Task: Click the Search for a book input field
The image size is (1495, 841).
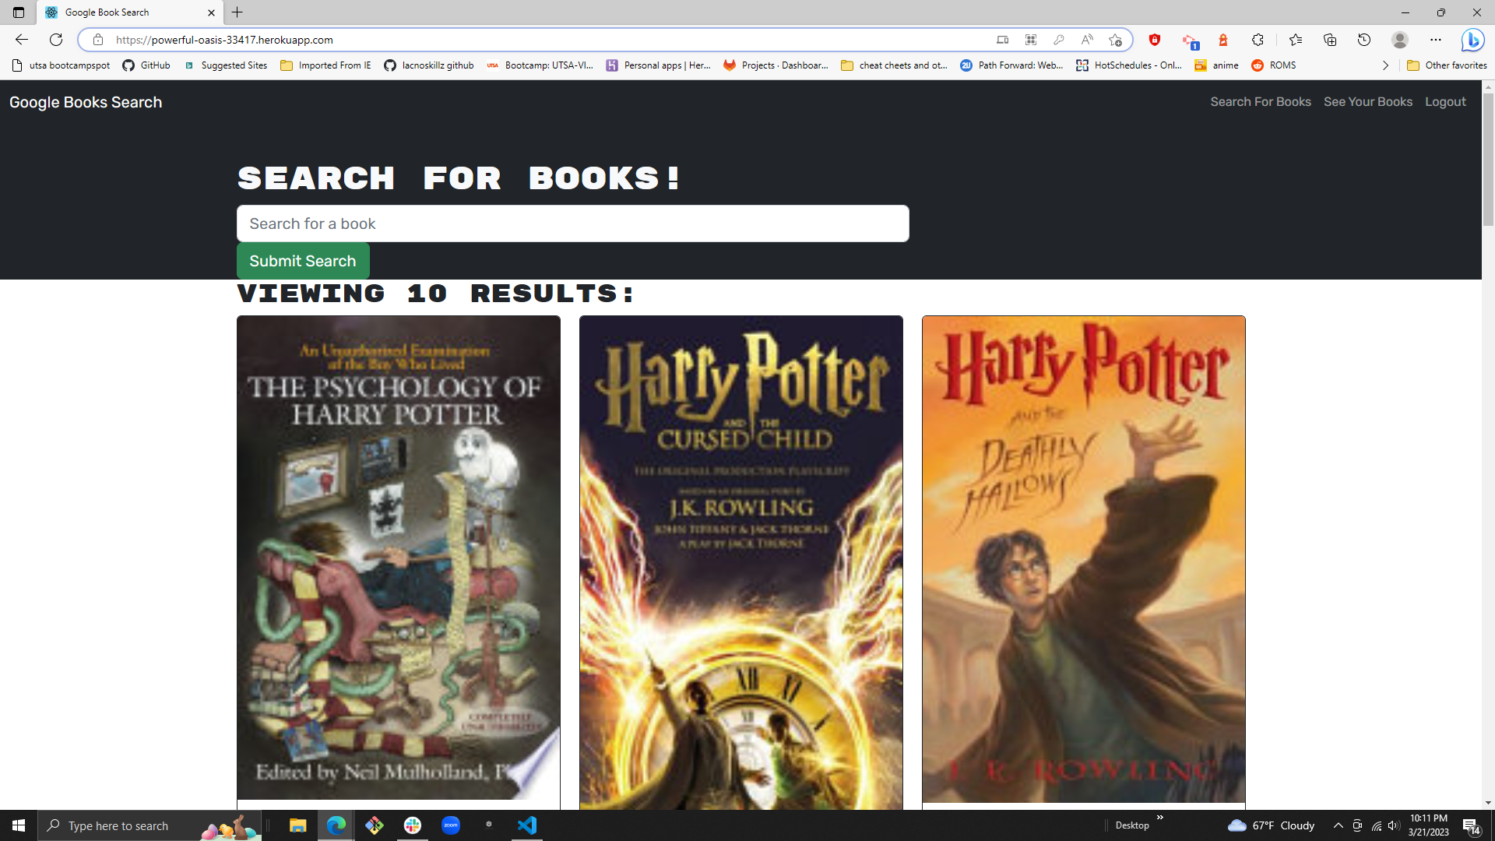Action: pyautogui.click(x=572, y=223)
